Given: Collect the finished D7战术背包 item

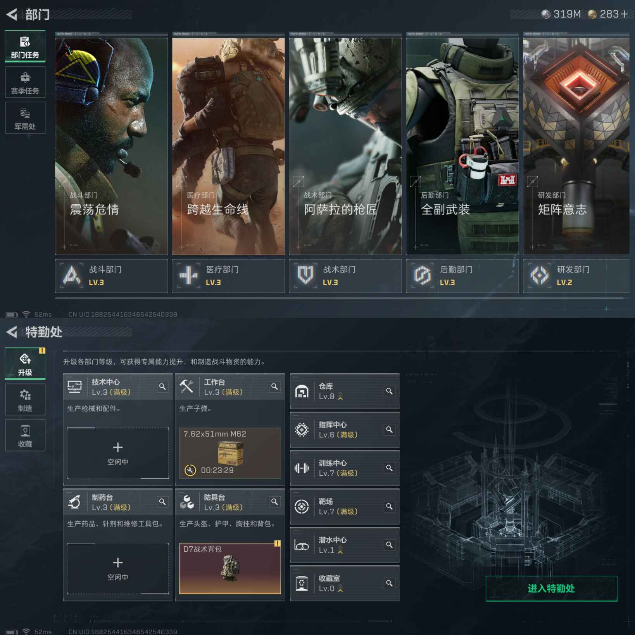Looking at the screenshot, I should 230,568.
